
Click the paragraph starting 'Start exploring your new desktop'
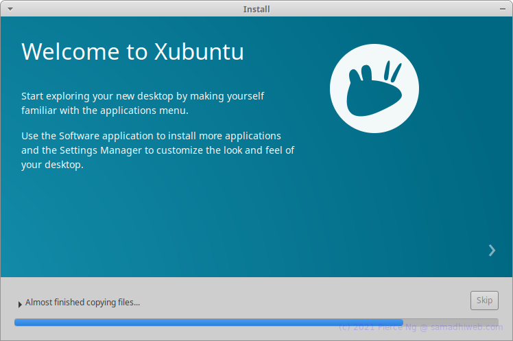pos(143,103)
